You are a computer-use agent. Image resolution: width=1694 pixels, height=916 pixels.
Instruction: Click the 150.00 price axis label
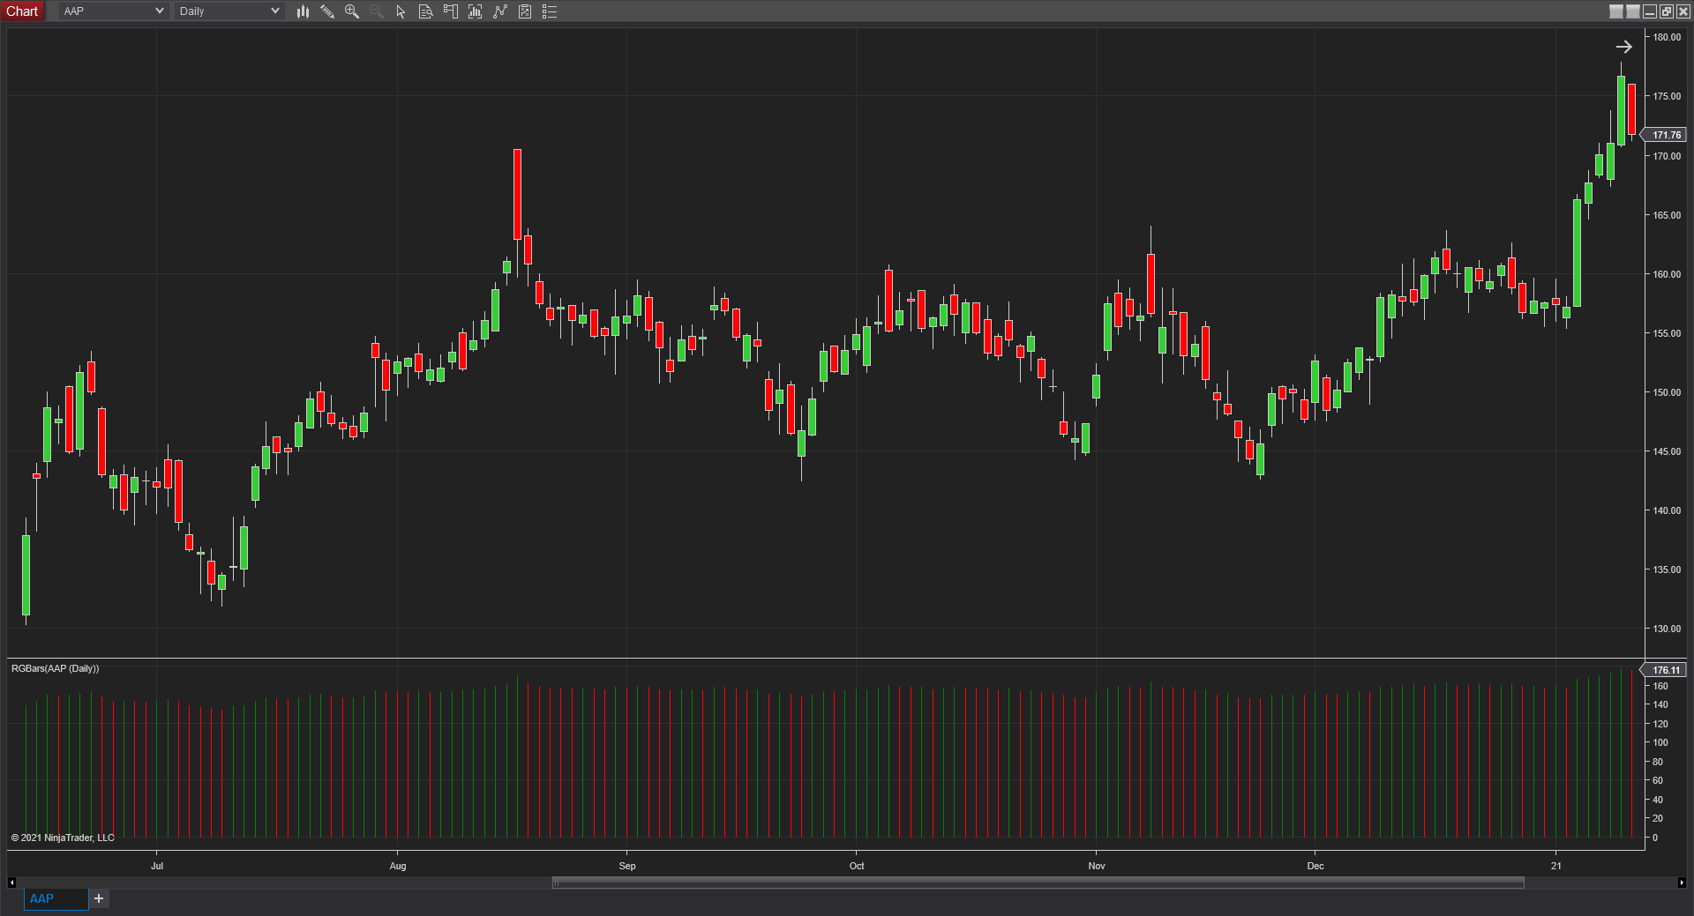pyautogui.click(x=1667, y=392)
